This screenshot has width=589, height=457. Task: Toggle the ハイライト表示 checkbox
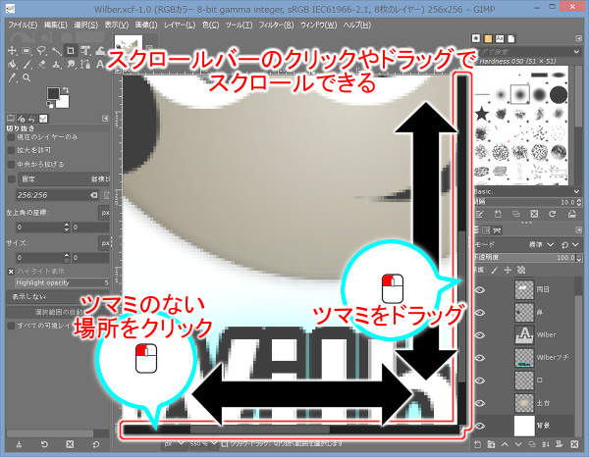tap(11, 271)
